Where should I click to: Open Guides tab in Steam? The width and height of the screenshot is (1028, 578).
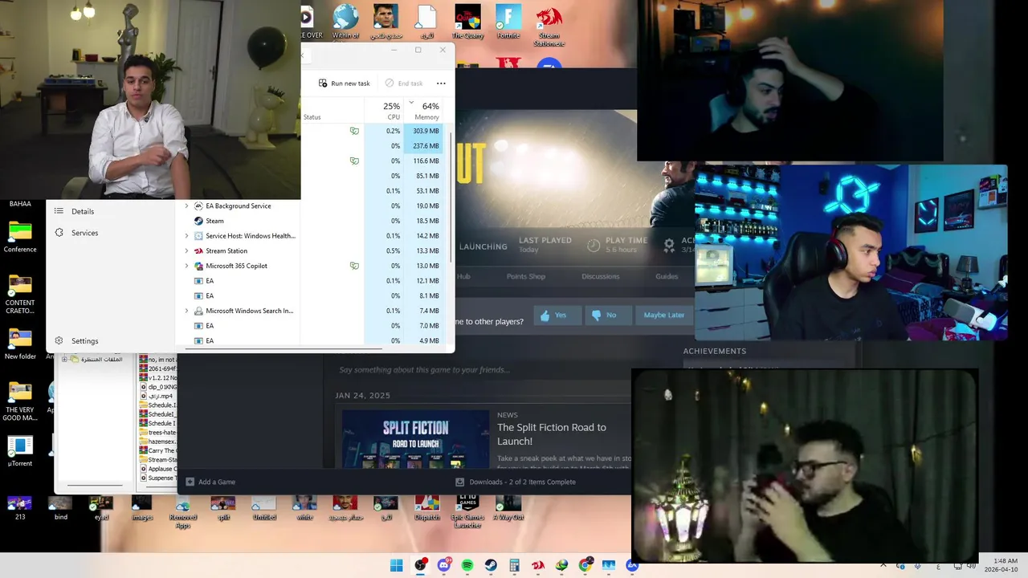point(667,276)
